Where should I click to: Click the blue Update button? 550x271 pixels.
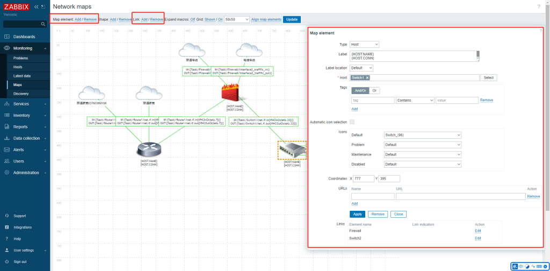(x=292, y=19)
